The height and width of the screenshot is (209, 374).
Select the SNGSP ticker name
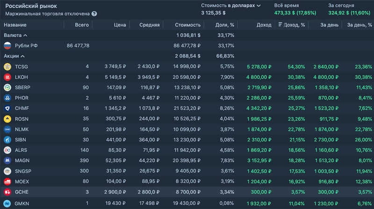[23, 171]
